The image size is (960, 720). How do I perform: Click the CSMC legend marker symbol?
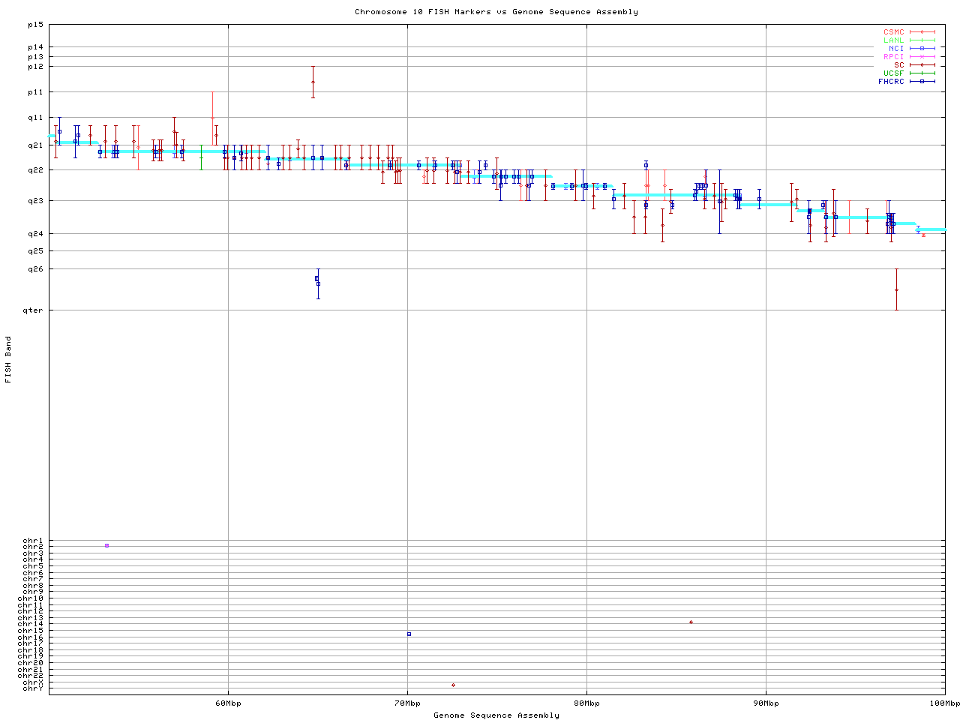[x=922, y=32]
